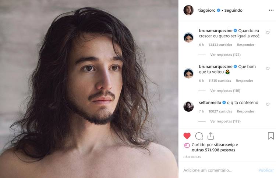Unlike the post via red heart icon

[x=187, y=136]
